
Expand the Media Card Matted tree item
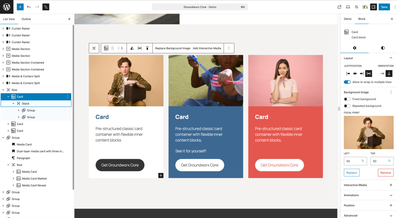click(x=13, y=179)
